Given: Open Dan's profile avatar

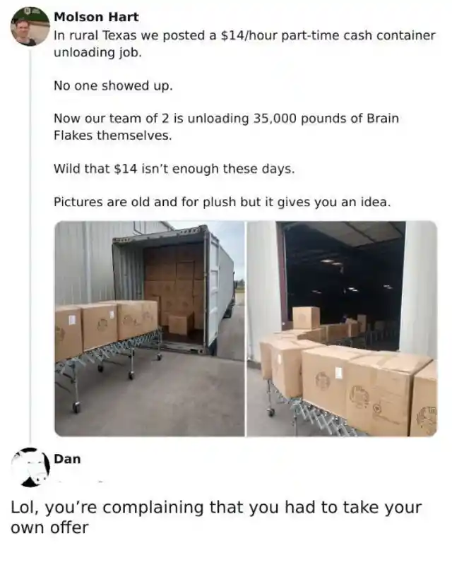Looking at the screenshot, I should [30, 467].
